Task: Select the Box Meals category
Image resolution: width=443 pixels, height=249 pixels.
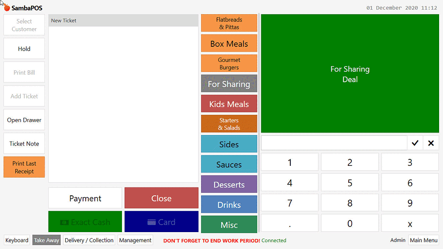Action: pos(229,44)
